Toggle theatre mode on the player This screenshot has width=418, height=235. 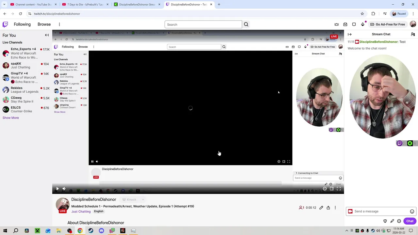pos(332,189)
